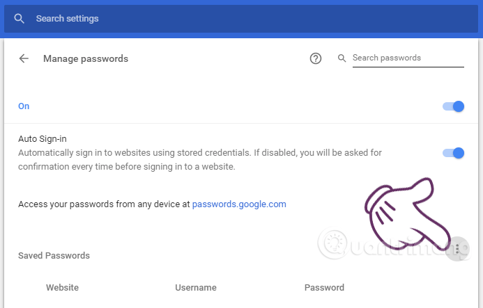
Task: Click the Manage passwords page title
Action: coord(86,59)
